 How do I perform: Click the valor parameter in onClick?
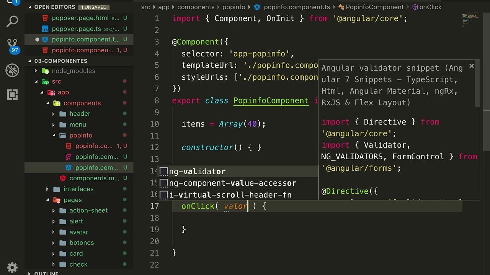tap(235, 206)
